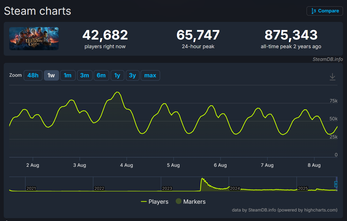
Task: Show max time range
Action: pos(150,75)
